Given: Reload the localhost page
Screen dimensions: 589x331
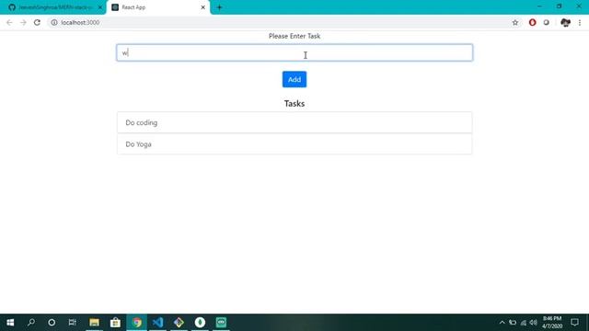Looking at the screenshot, I should click(x=37, y=22).
